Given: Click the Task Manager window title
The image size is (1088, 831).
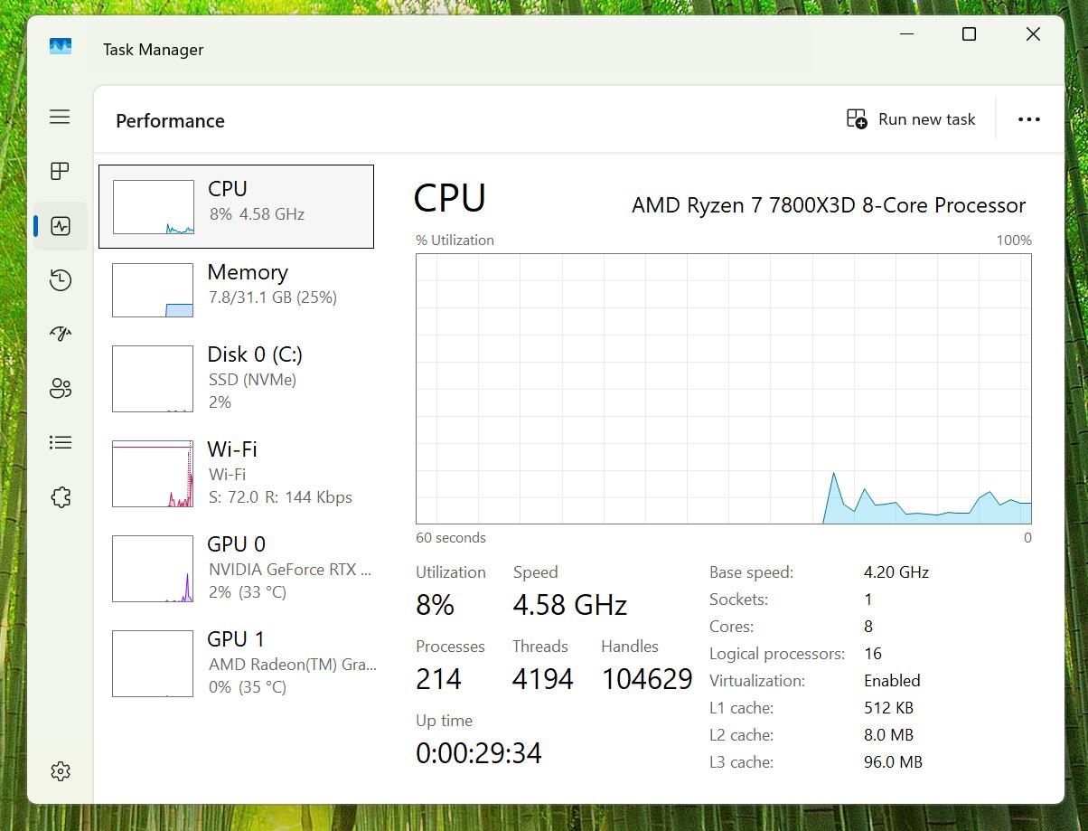Looking at the screenshot, I should tap(153, 50).
